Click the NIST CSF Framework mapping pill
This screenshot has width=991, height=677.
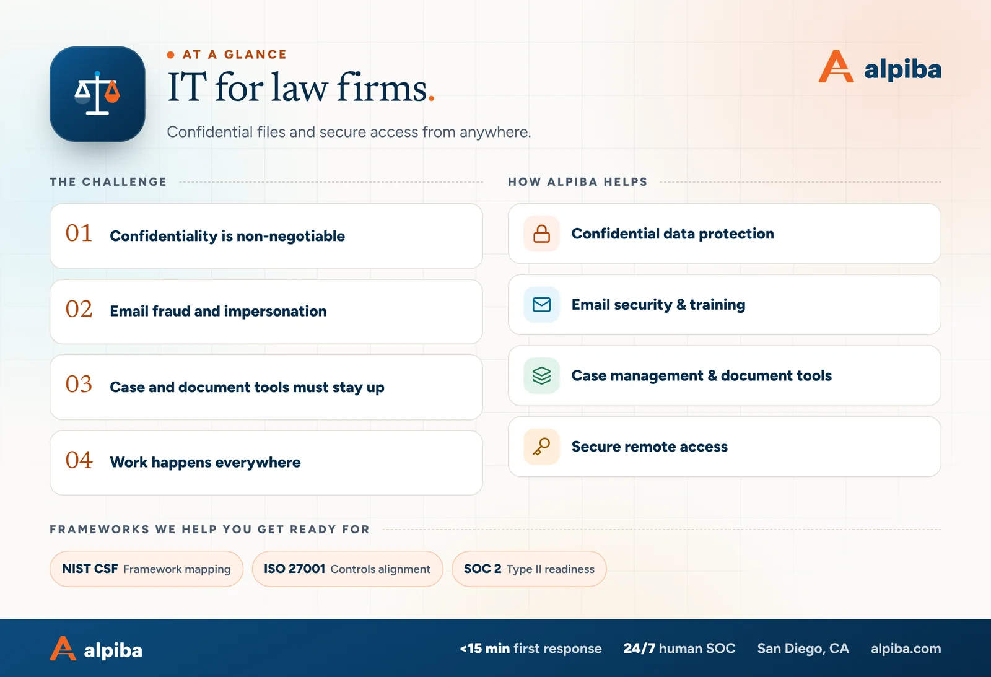pyautogui.click(x=146, y=569)
